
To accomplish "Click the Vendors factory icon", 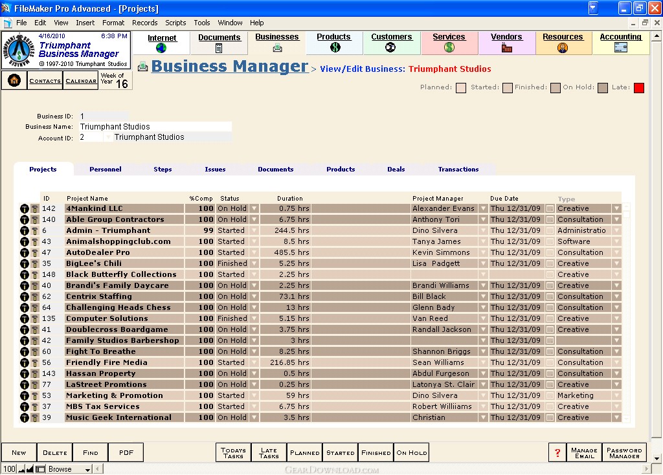I will tap(506, 48).
